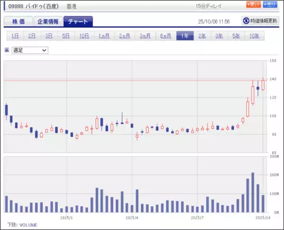The image size is (284, 230).
Task: Open the 企業情報 tab
Action: pyautogui.click(x=48, y=22)
